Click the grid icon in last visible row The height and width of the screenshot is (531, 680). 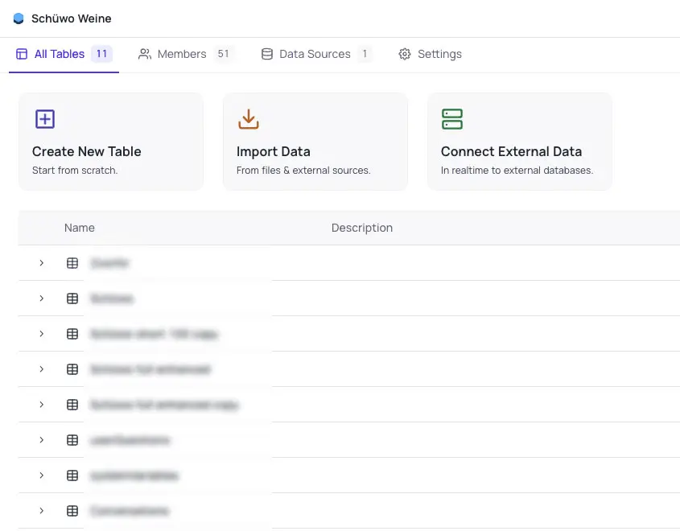72,511
